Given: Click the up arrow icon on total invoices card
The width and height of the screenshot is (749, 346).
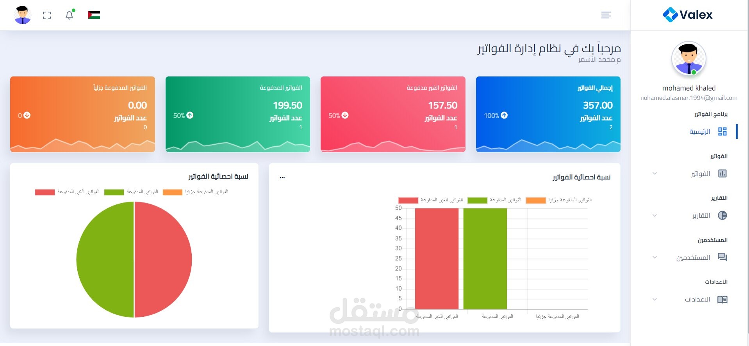Looking at the screenshot, I should (504, 115).
